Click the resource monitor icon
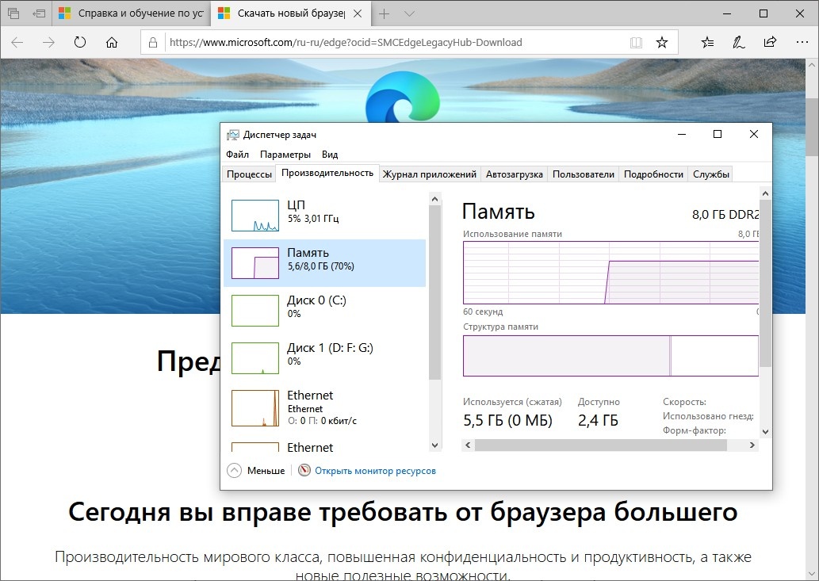 (304, 470)
